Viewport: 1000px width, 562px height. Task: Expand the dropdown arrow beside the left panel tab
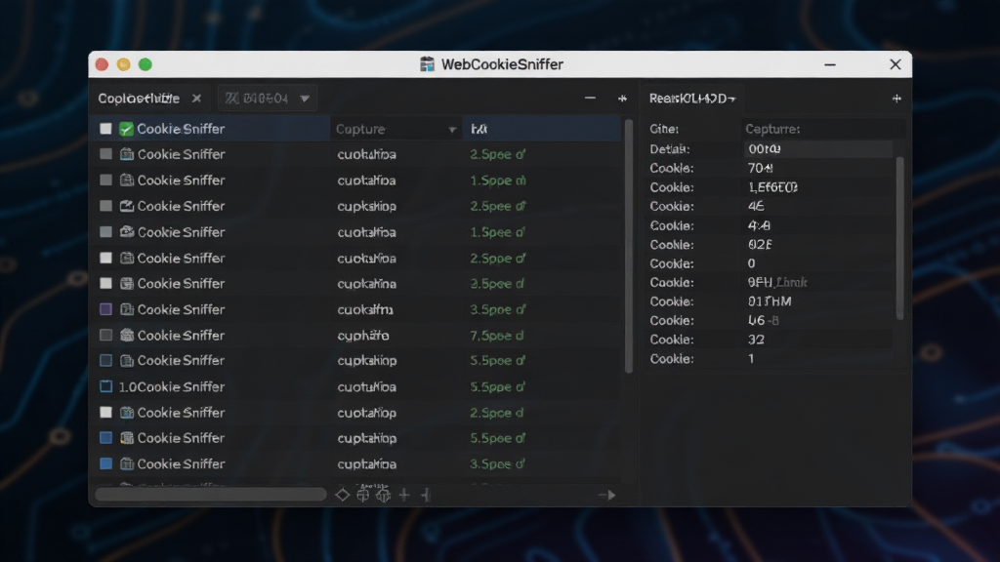point(305,99)
